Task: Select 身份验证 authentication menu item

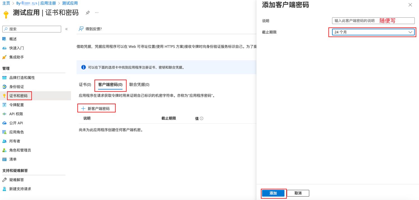Action: click(16, 87)
